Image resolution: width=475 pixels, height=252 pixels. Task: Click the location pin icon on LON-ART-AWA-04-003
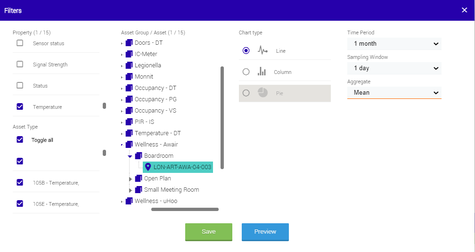pyautogui.click(x=148, y=167)
